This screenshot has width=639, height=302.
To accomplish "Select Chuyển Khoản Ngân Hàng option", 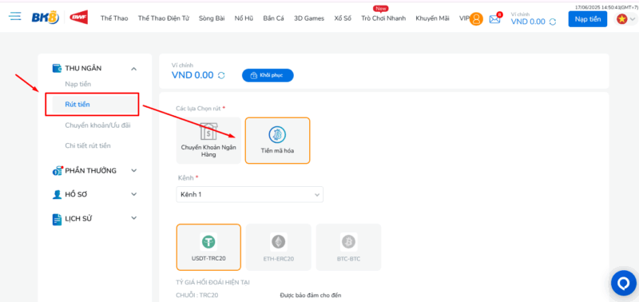I will click(208, 141).
